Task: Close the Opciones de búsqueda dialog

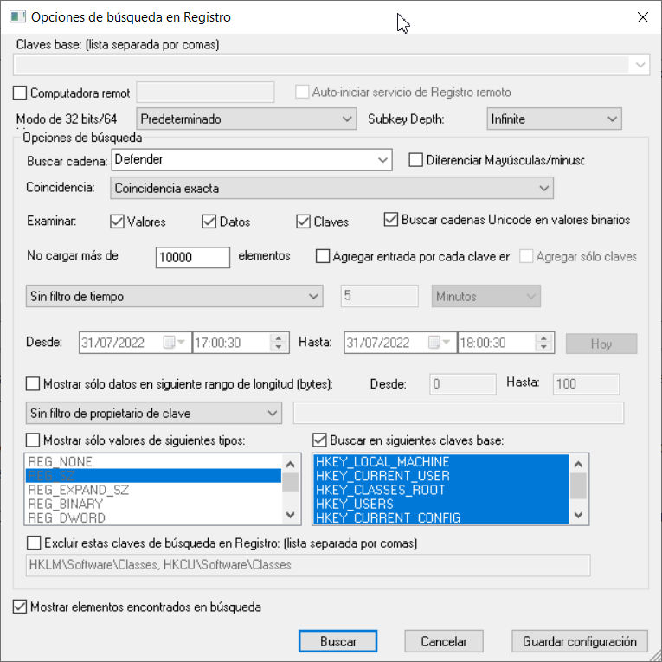Action: [x=641, y=17]
